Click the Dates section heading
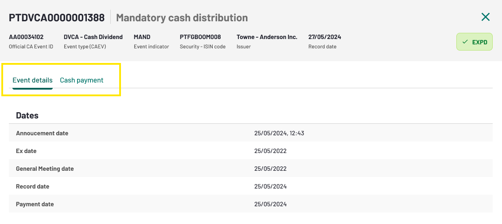The image size is (502, 224). click(27, 115)
